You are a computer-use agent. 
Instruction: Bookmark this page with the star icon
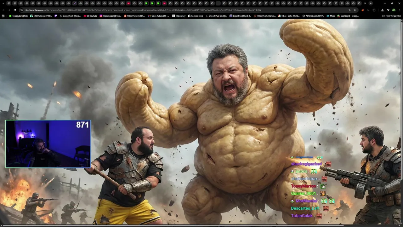355,10
